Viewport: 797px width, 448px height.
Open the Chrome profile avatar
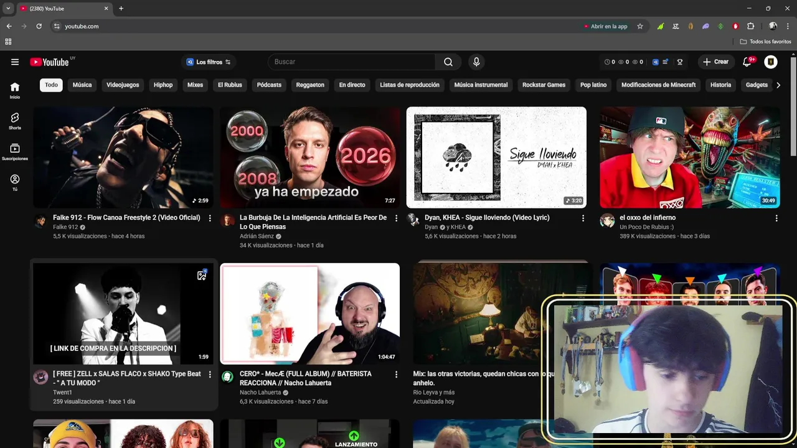[x=773, y=26]
